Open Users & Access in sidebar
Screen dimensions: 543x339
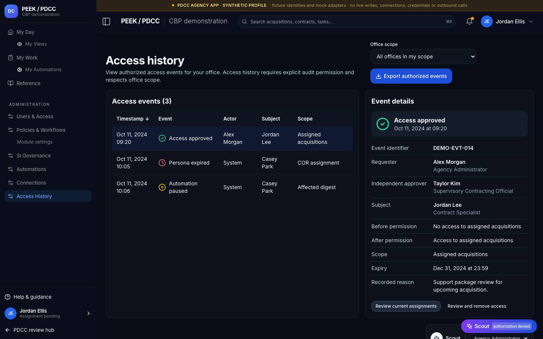coord(48,116)
